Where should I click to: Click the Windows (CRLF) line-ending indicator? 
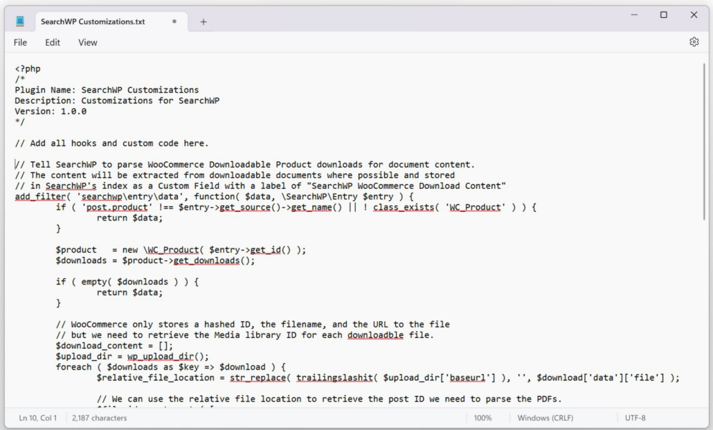click(x=544, y=418)
